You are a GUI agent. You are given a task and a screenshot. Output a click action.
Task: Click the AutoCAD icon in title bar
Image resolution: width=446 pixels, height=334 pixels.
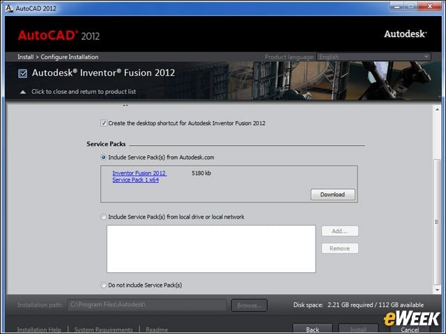coord(9,8)
